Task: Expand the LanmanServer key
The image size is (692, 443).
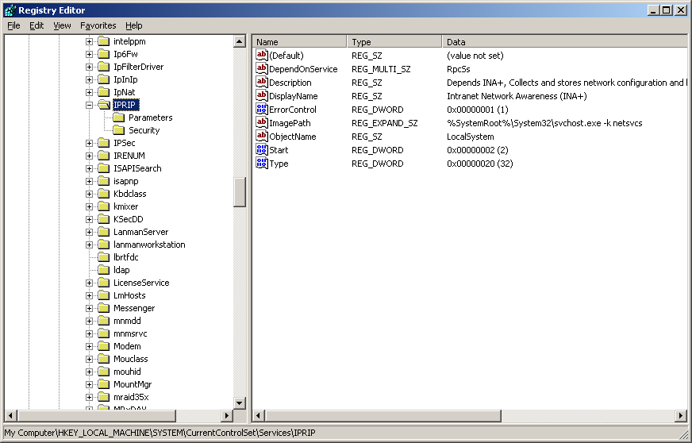Action: (89, 232)
